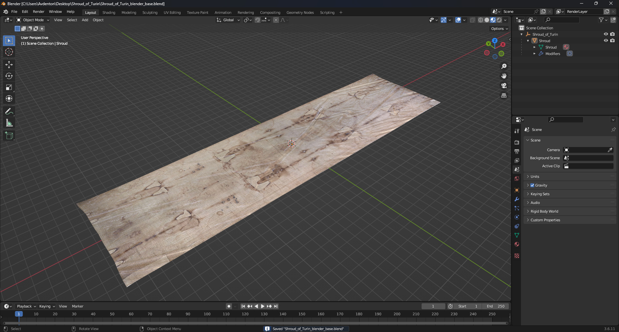
Task: Switch to the UV Editing workspace tab
Action: coord(172,13)
